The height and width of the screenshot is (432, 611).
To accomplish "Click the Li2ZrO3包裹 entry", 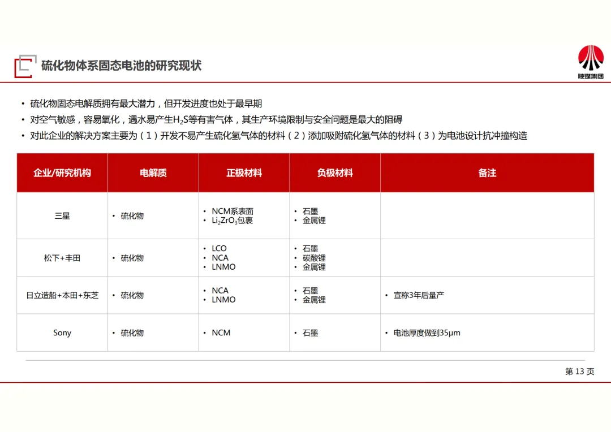I will pyautogui.click(x=233, y=221).
